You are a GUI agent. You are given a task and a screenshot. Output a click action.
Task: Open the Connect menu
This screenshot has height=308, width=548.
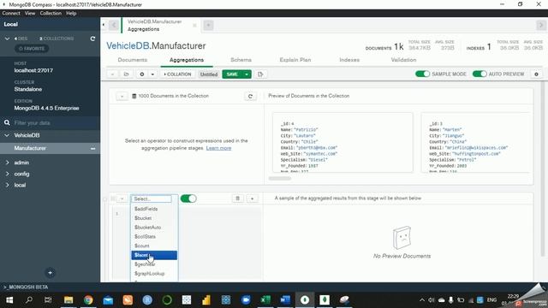(x=11, y=14)
